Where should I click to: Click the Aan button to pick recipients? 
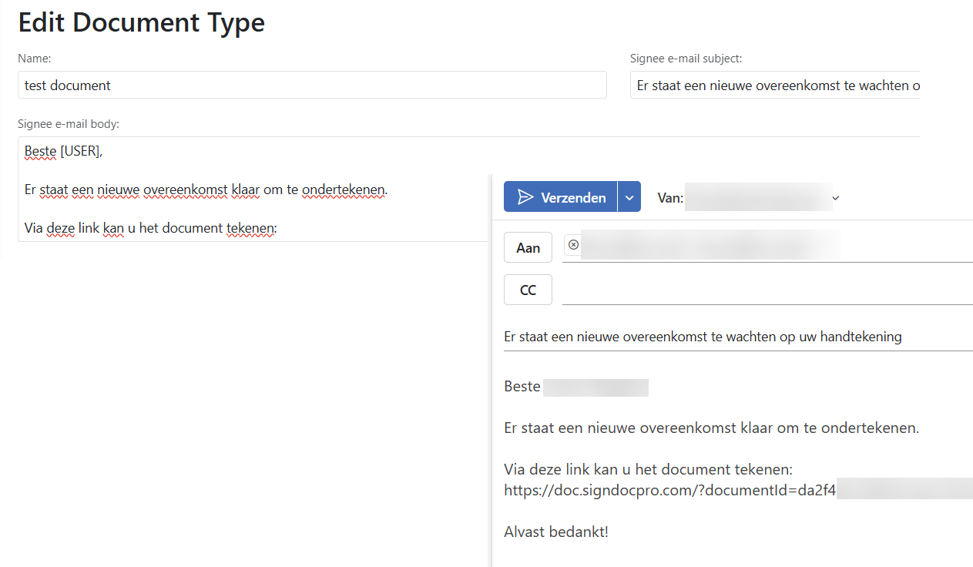(528, 247)
